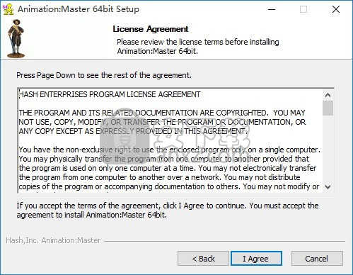Viewport: 353px width, 275px height.
Task: Click the License Agreement header title
Action: pos(151,29)
